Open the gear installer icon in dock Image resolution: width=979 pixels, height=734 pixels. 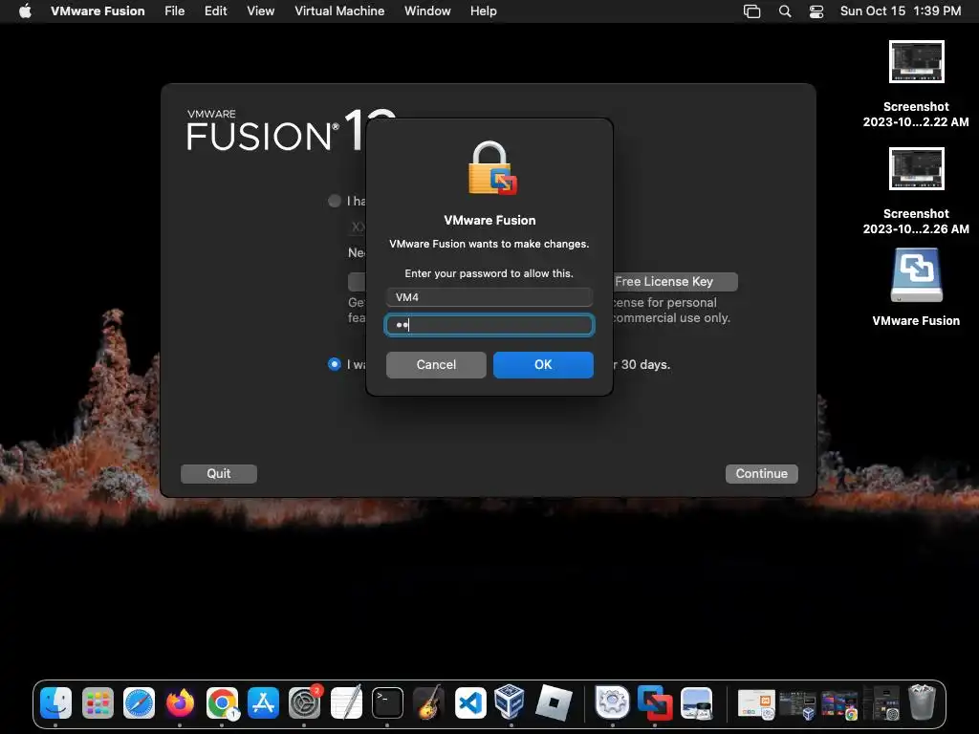coord(612,702)
